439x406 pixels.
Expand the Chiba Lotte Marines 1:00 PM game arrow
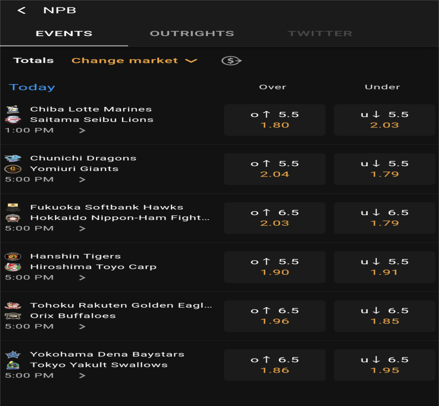point(82,130)
